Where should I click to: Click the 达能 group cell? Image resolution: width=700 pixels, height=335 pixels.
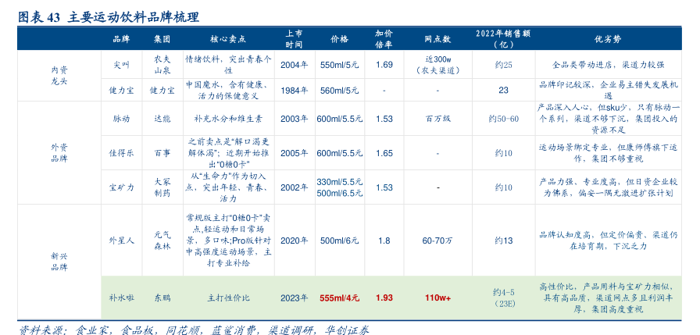point(162,119)
